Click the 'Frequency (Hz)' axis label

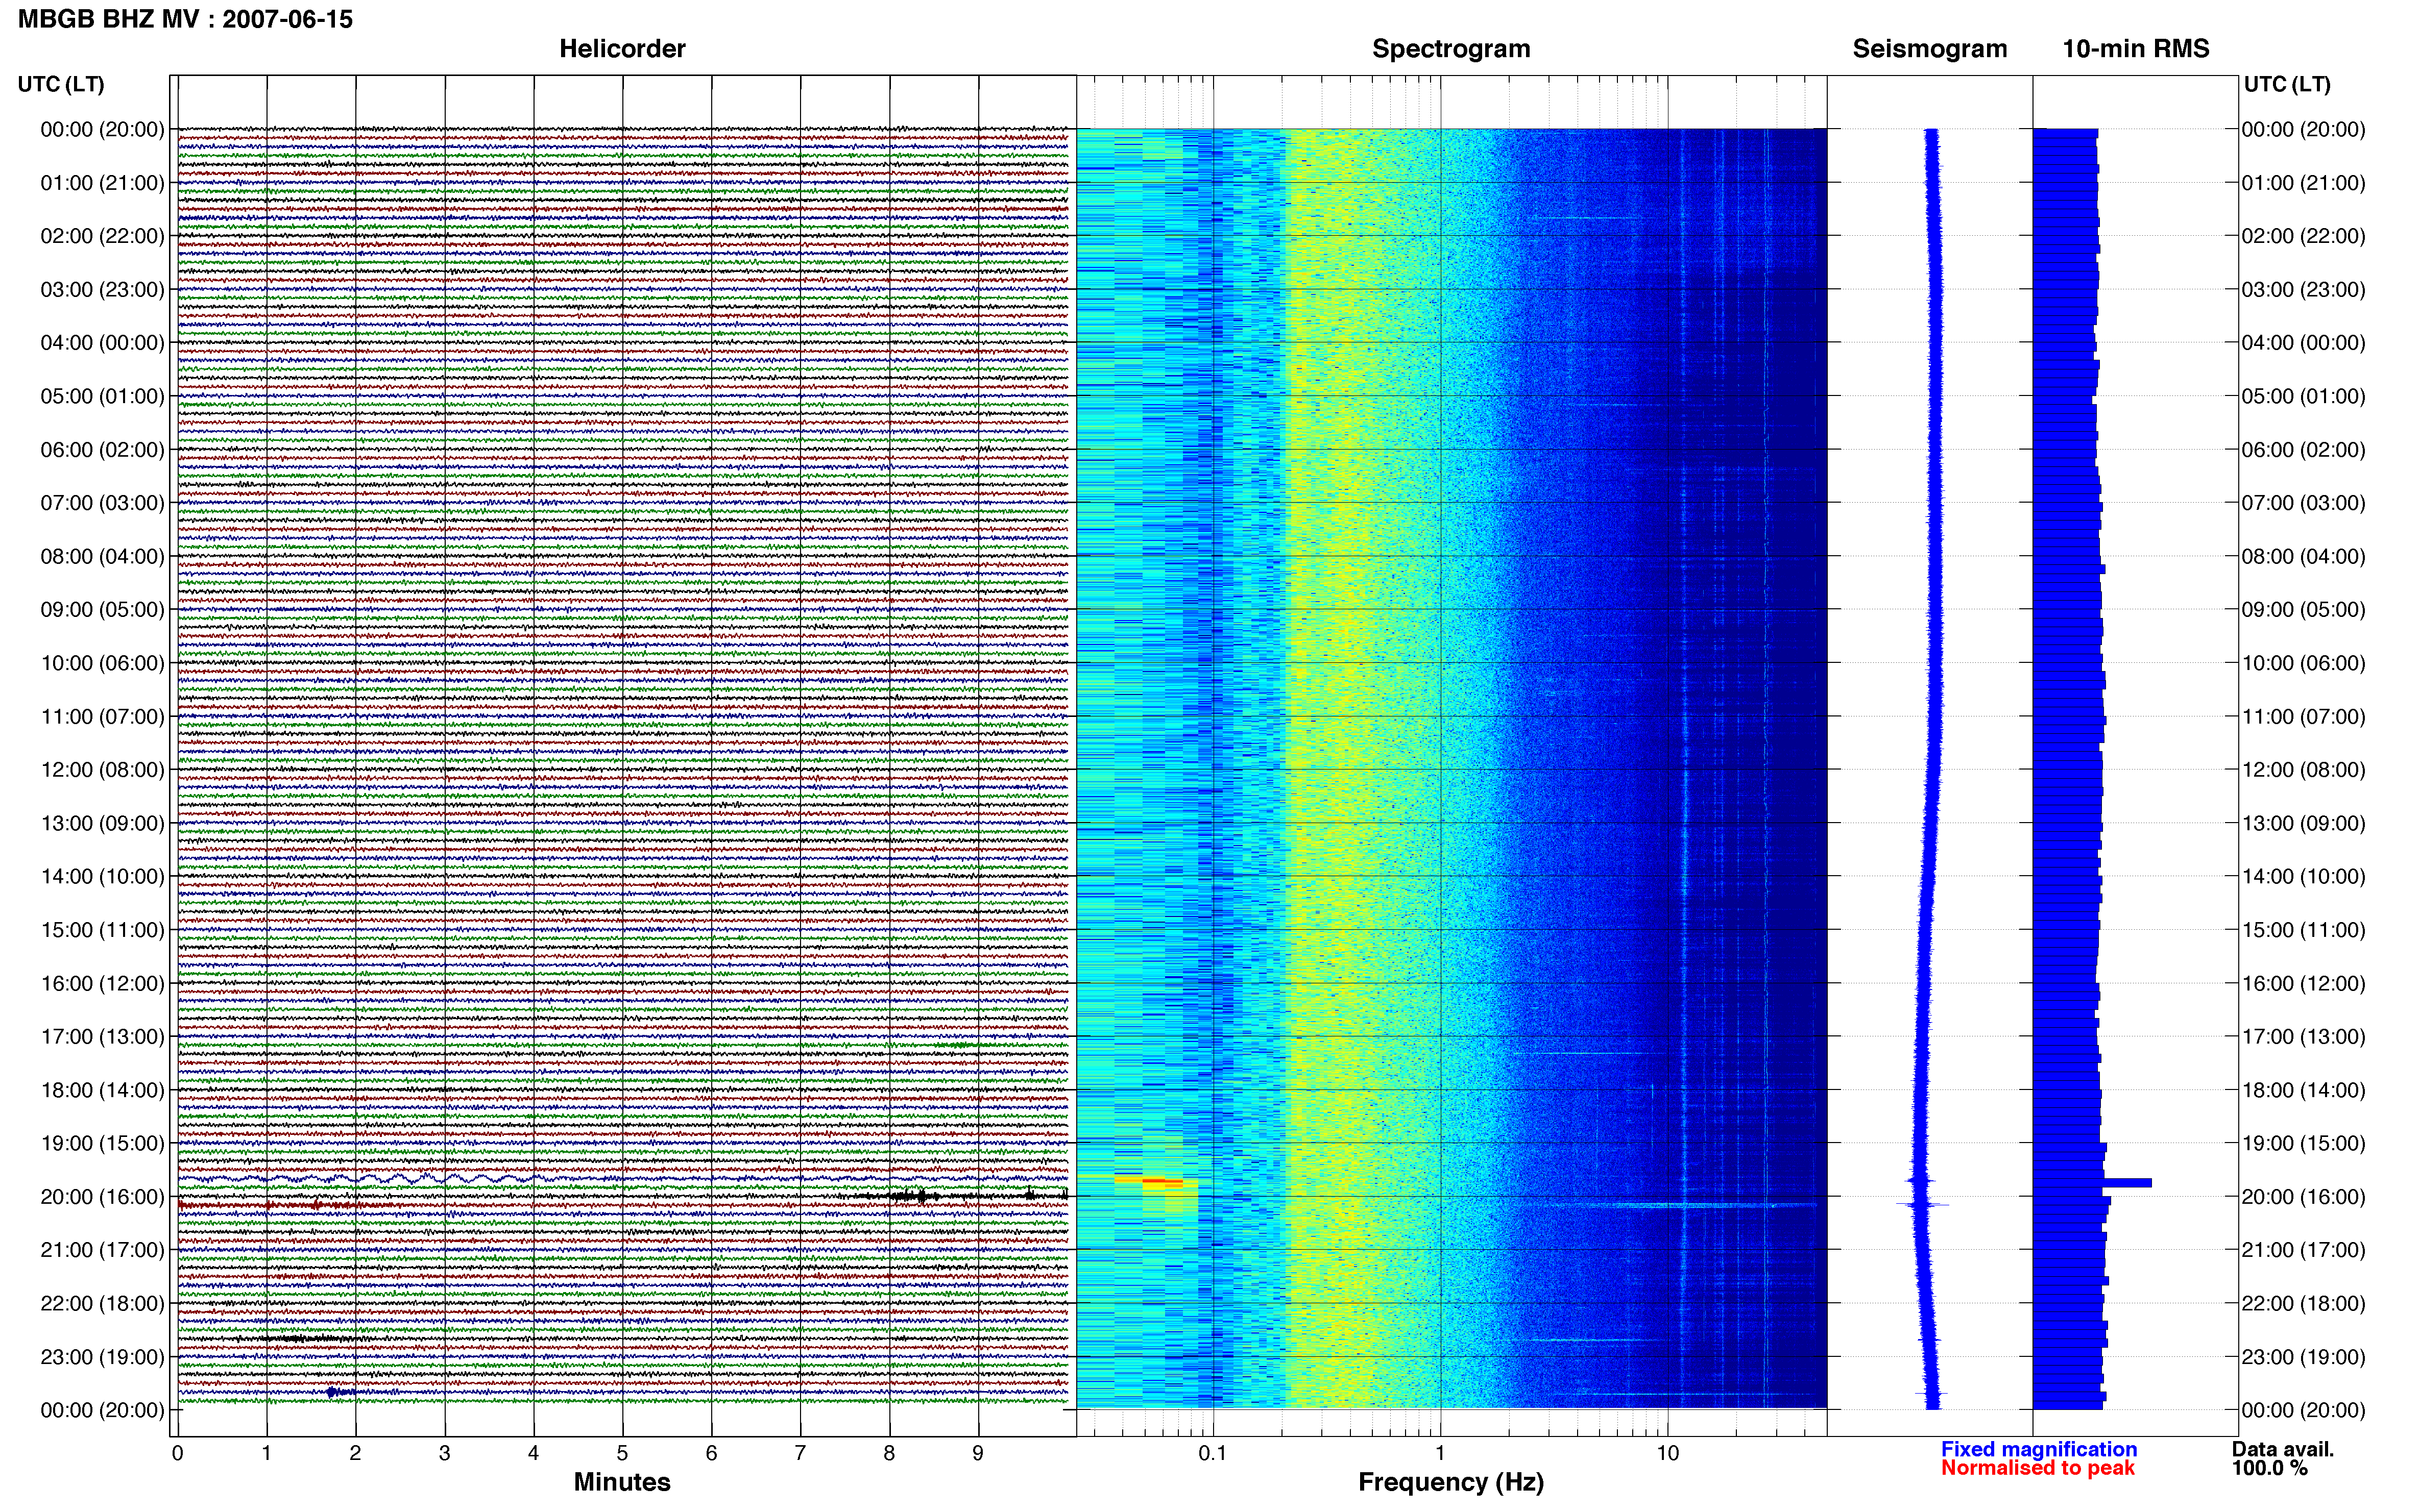coord(1450,1482)
